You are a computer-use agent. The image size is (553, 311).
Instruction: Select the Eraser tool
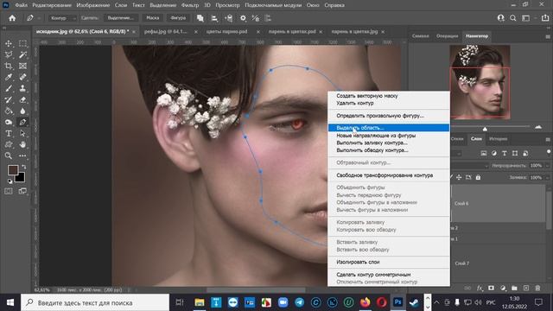pos(22,100)
